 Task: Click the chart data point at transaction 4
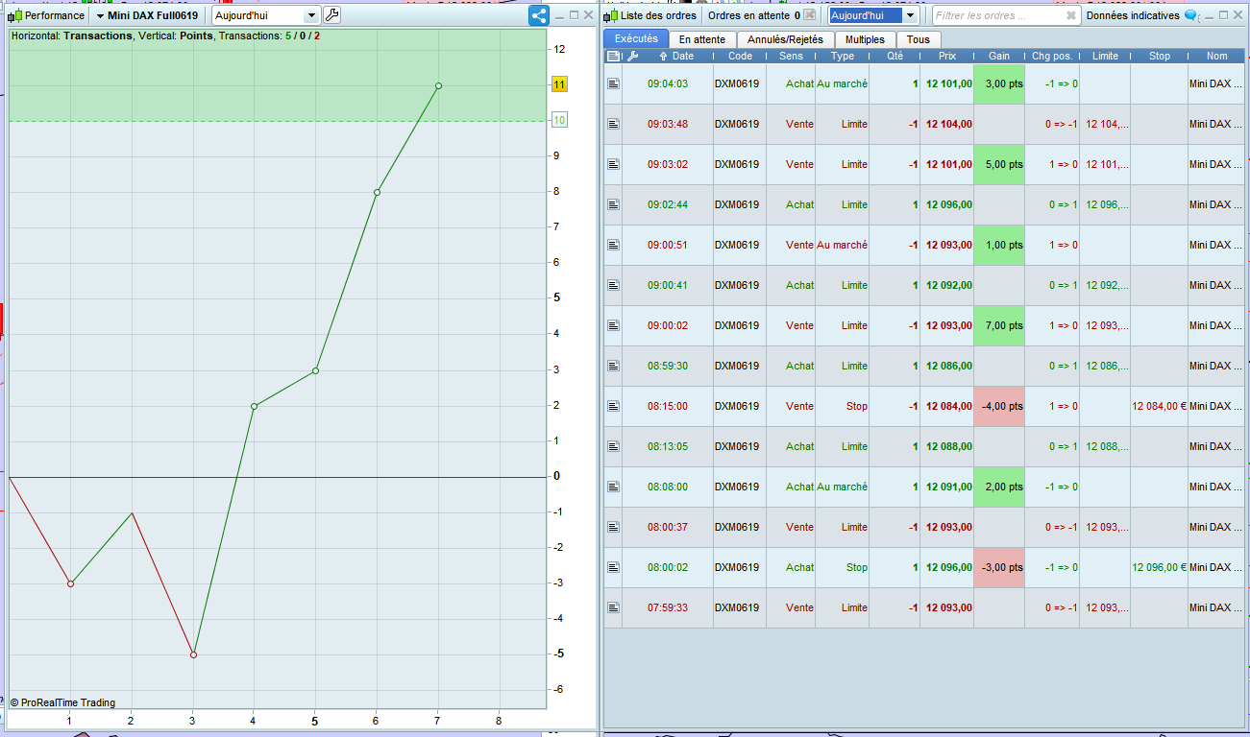click(254, 406)
